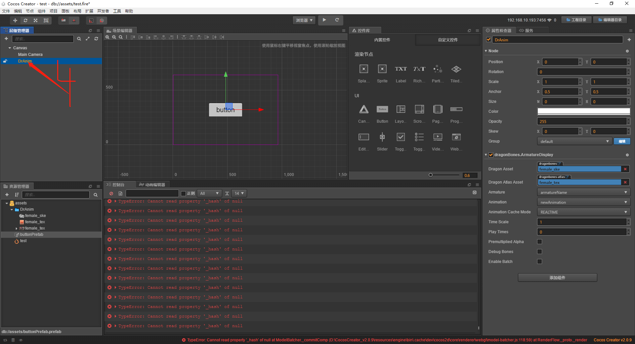The width and height of the screenshot is (635, 344).
Task: Add the Sprite render node
Action: [382, 73]
